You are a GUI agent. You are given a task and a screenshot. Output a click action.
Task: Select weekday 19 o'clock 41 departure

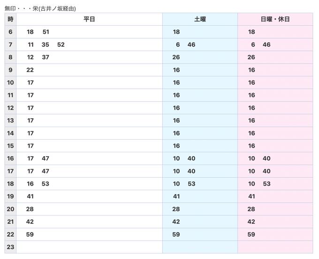click(30, 196)
